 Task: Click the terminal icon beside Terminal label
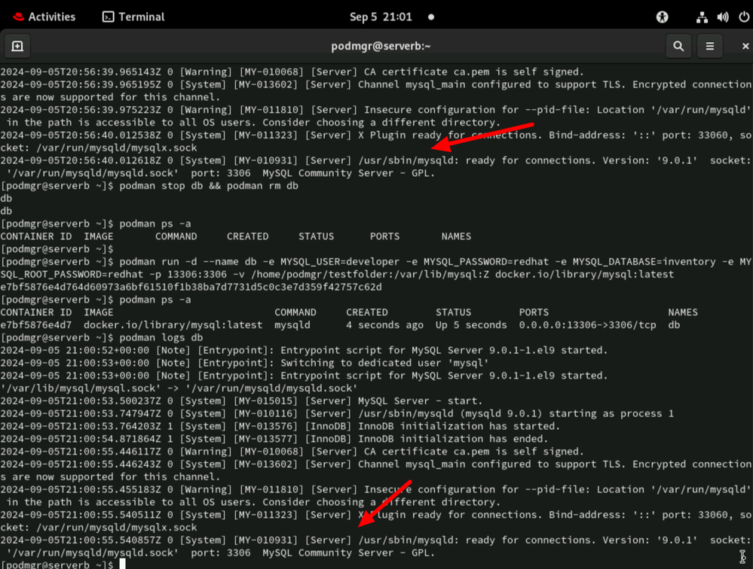(x=109, y=17)
